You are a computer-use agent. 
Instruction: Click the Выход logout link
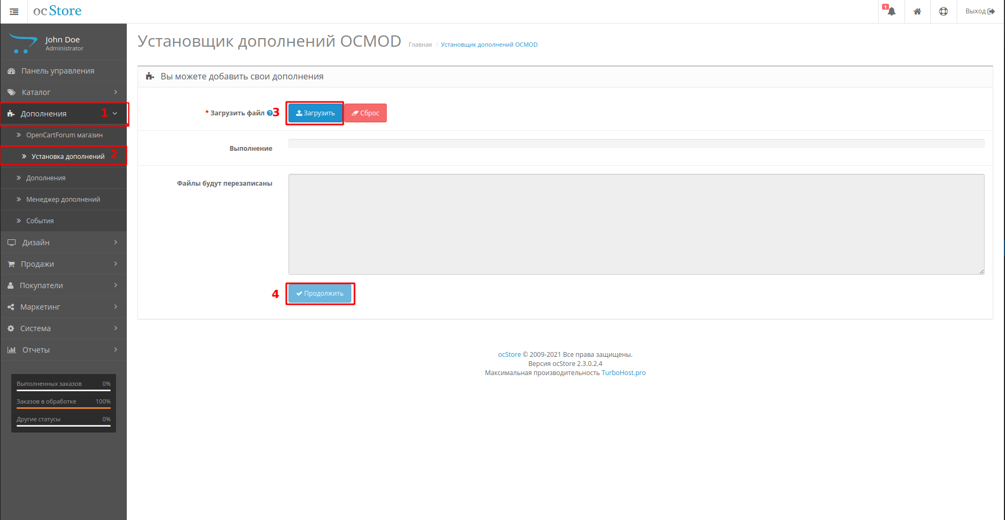979,11
